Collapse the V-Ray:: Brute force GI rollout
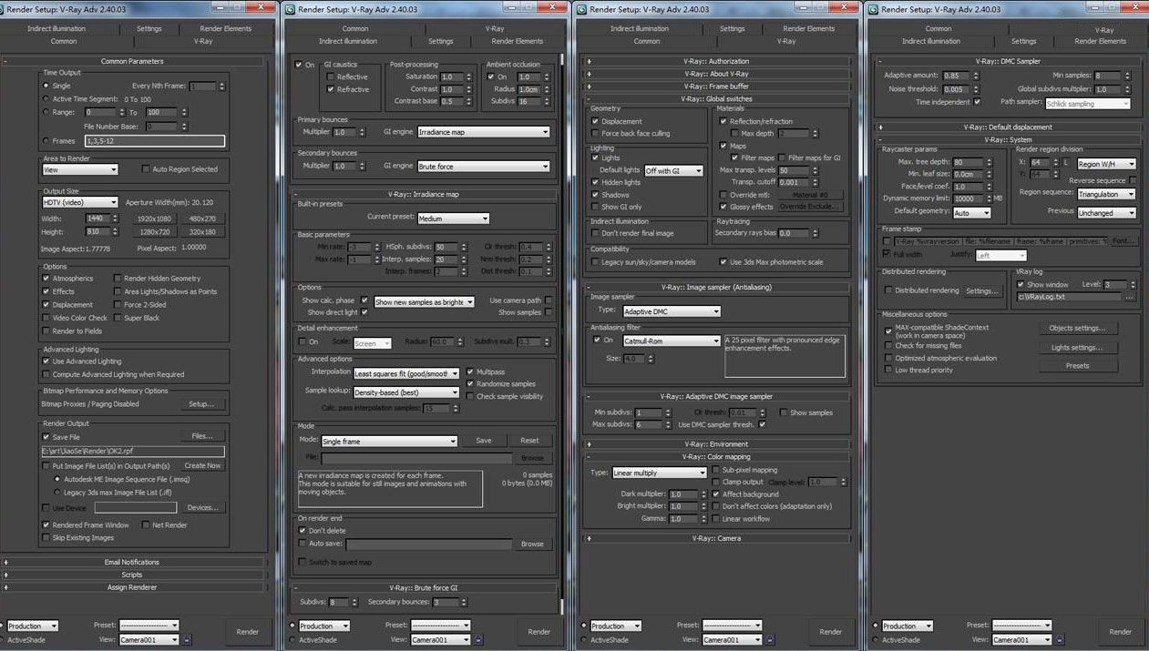The width and height of the screenshot is (1149, 651). (297, 588)
